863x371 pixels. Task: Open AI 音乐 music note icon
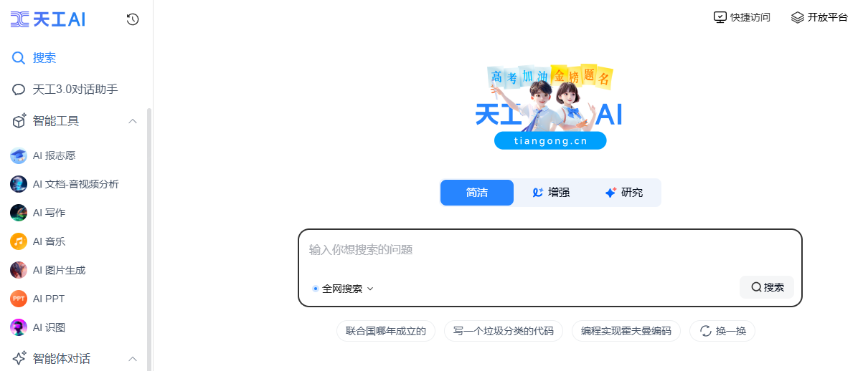[x=19, y=241]
